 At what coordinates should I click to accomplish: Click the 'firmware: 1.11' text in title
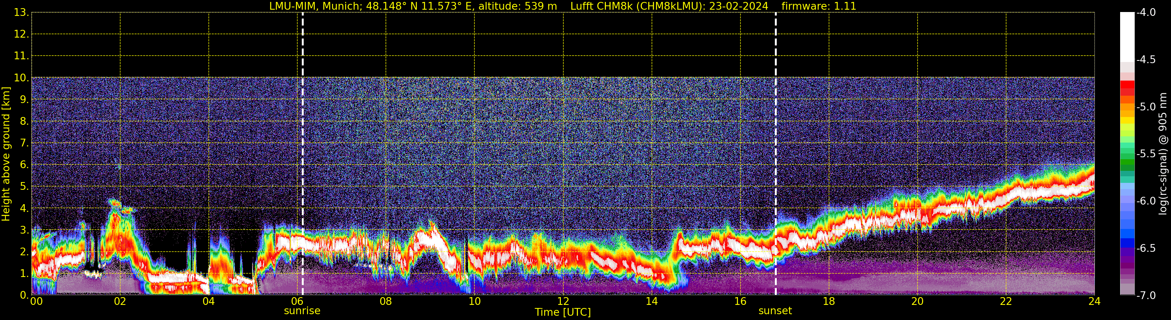(x=819, y=6)
